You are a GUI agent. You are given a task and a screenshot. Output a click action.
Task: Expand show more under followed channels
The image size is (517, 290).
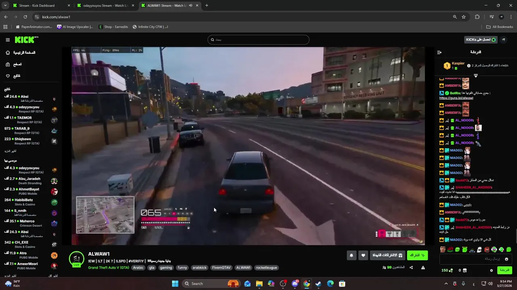click(x=11, y=151)
